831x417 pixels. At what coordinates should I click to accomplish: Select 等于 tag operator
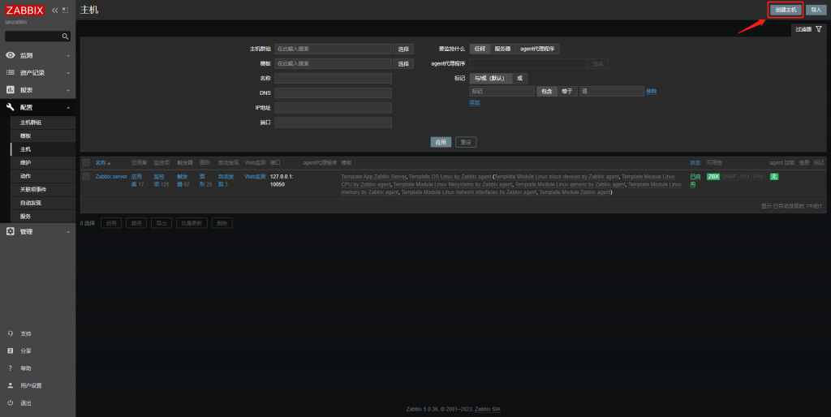point(567,91)
